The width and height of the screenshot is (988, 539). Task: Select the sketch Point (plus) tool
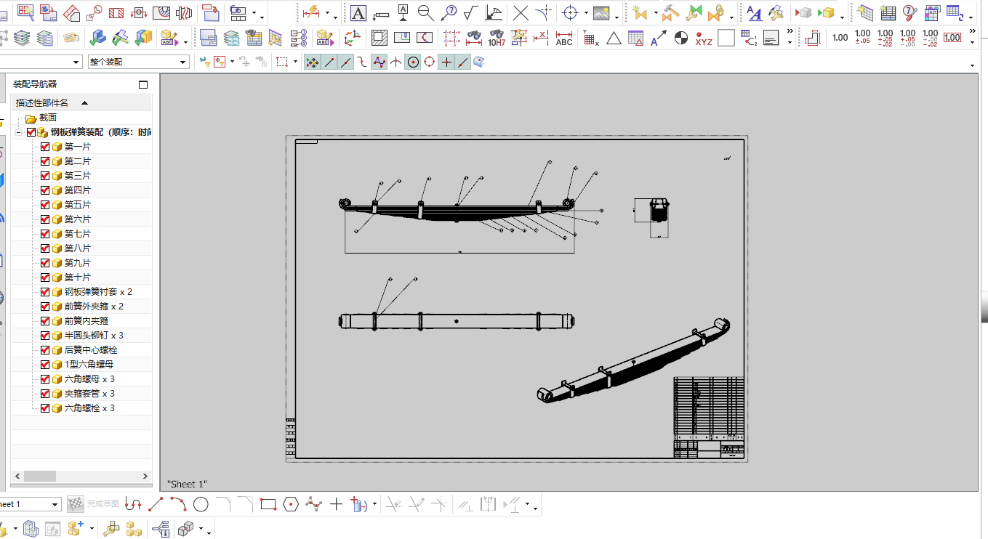click(x=336, y=504)
